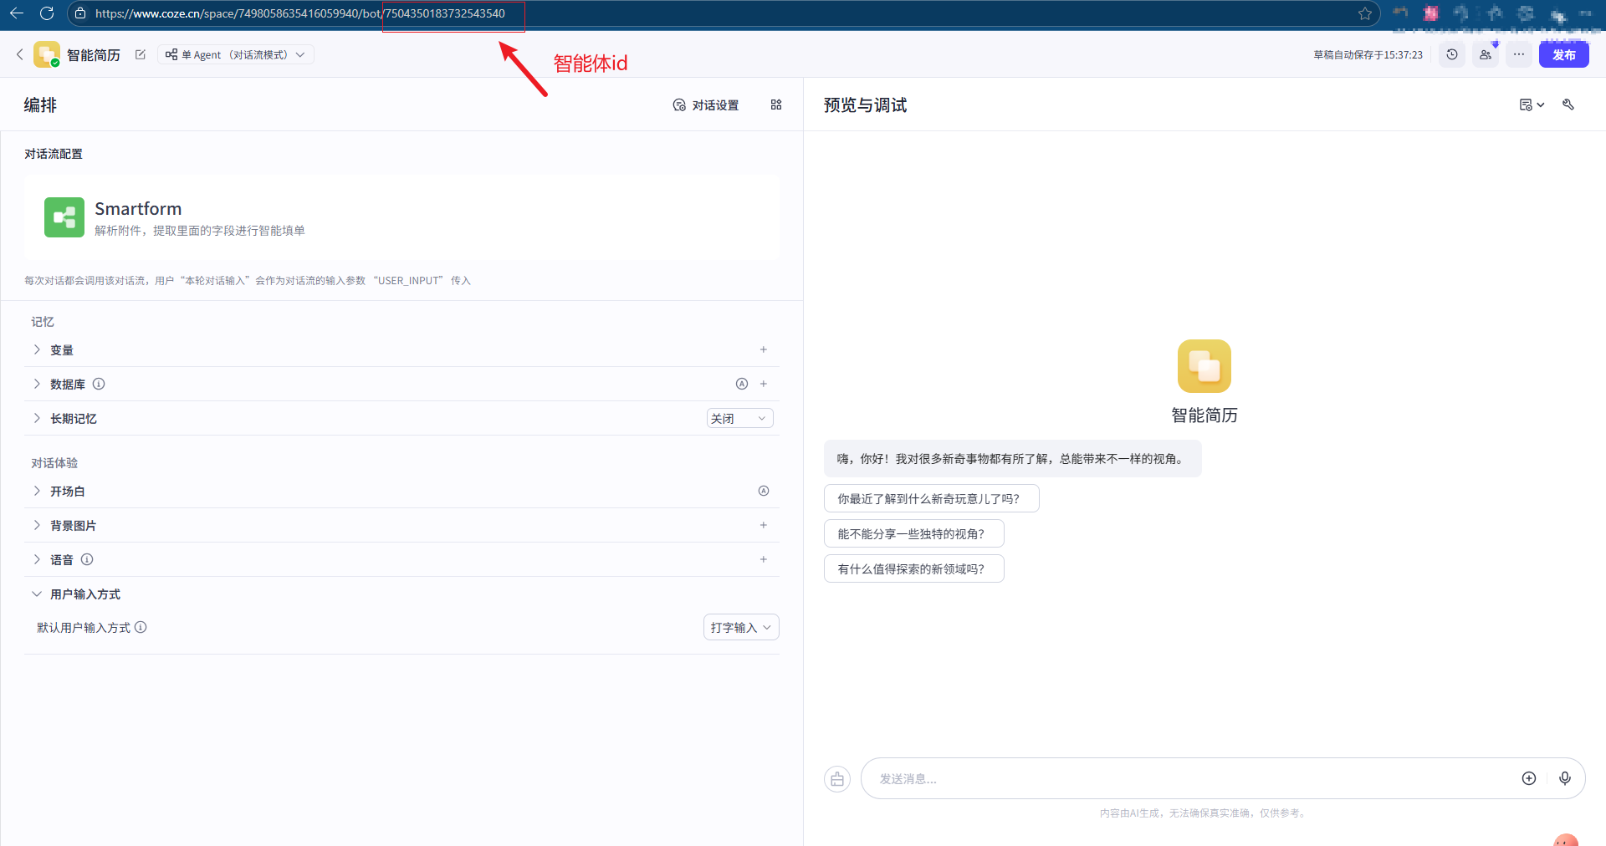Screen dimensions: 1606x846
Task: Open the 单 Agent mode dropdown
Action: [x=236, y=54]
